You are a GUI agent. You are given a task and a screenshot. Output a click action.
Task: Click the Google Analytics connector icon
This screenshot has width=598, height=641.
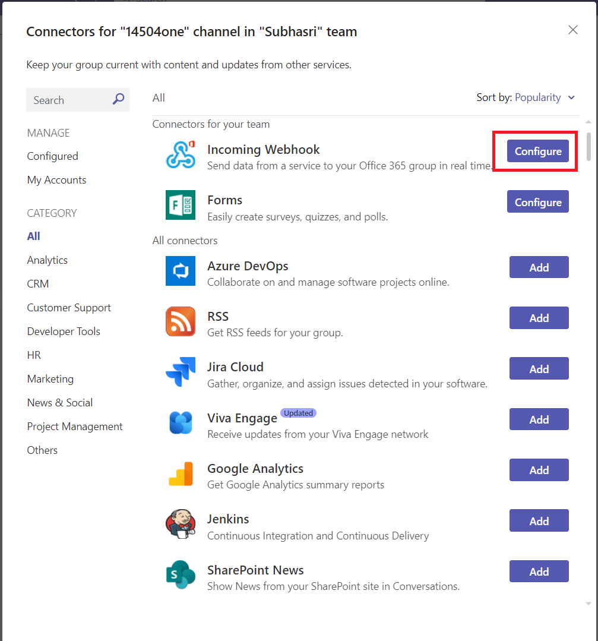tap(181, 473)
